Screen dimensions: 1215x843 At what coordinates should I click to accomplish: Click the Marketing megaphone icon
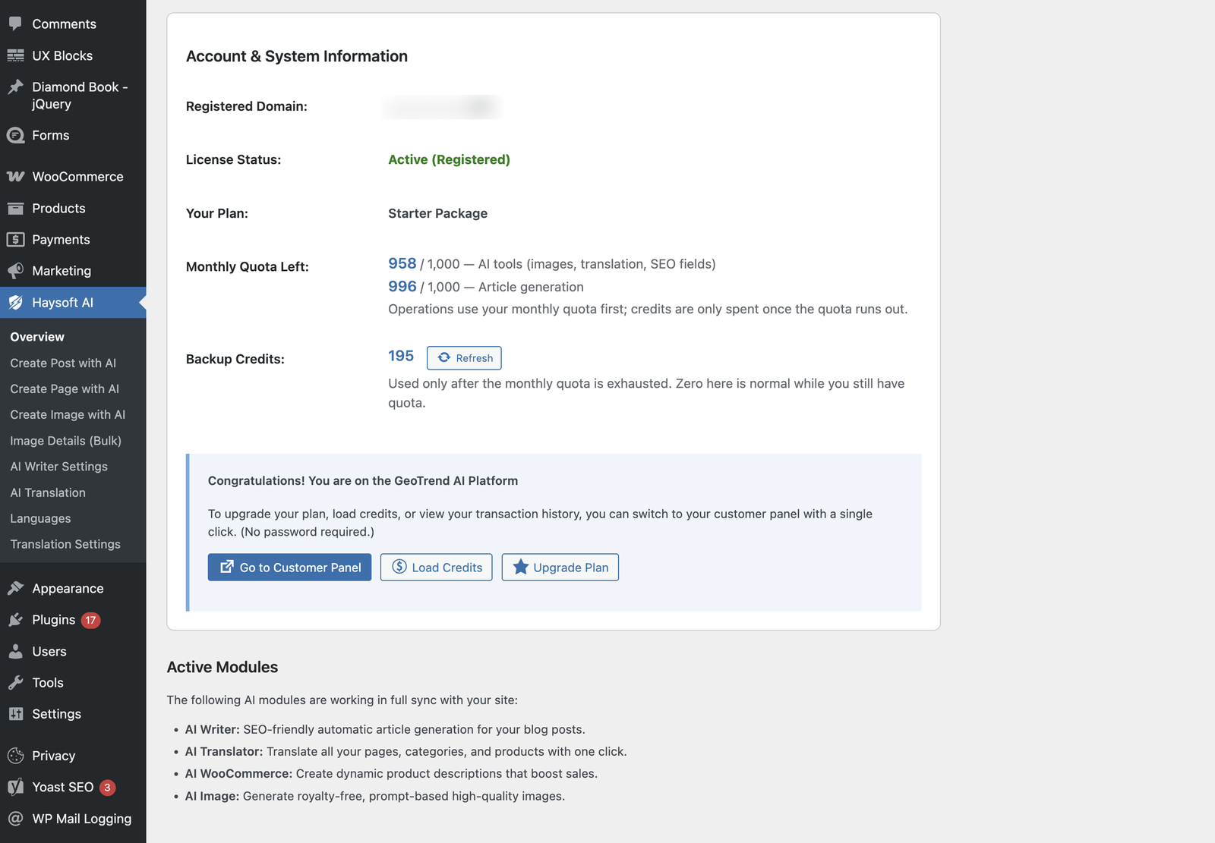pyautogui.click(x=15, y=271)
